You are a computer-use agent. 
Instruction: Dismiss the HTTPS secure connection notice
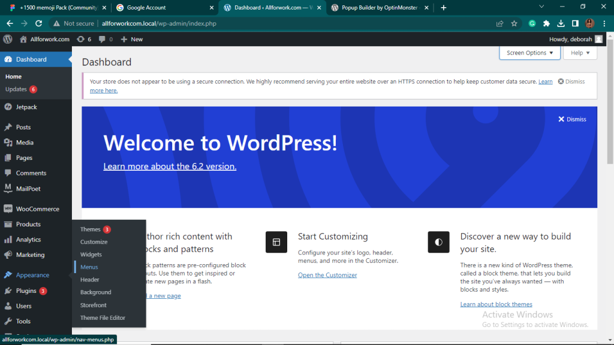click(571, 81)
